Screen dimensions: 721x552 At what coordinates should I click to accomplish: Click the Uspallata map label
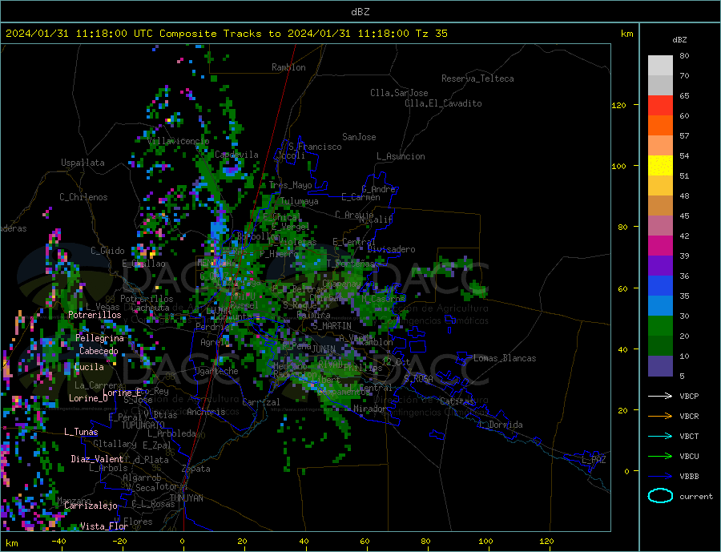(x=83, y=163)
